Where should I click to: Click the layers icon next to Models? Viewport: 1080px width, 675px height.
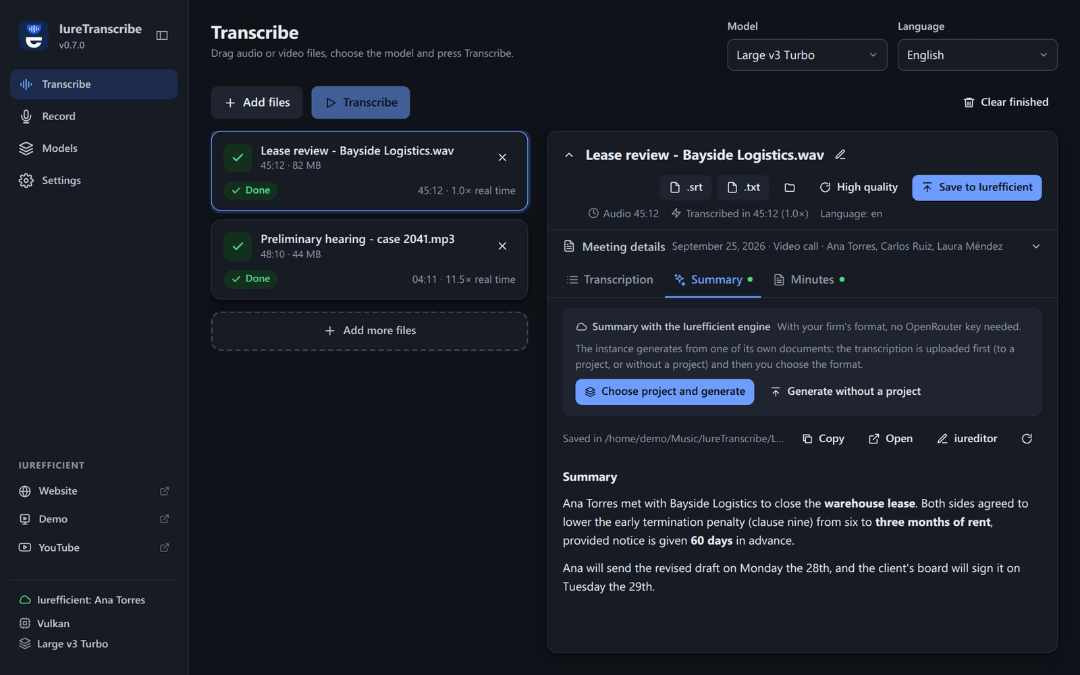coord(26,148)
